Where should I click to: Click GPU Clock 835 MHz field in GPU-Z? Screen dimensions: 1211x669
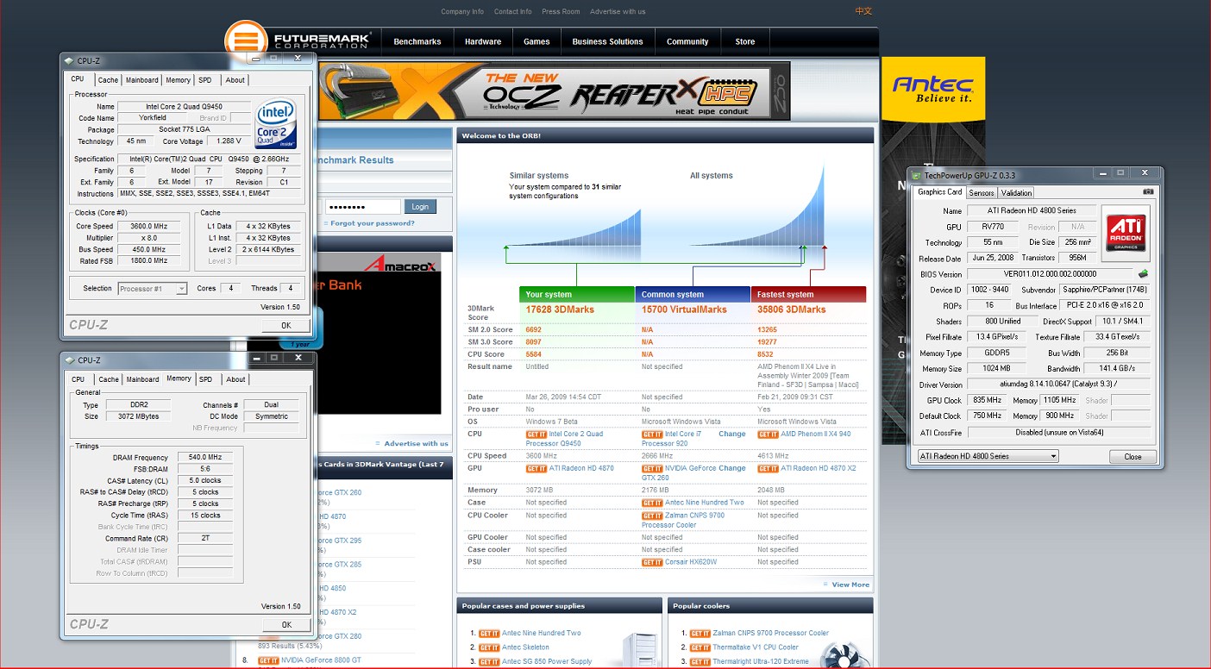[x=987, y=400]
